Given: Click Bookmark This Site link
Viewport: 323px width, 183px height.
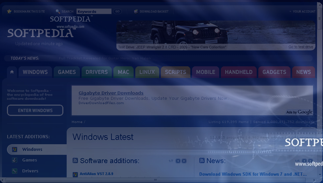Looking at the screenshot, I should point(29,12).
